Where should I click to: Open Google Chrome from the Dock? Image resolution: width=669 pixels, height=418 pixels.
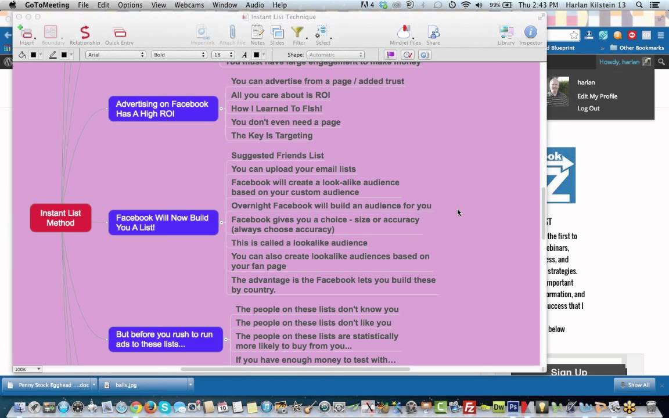click(136, 408)
